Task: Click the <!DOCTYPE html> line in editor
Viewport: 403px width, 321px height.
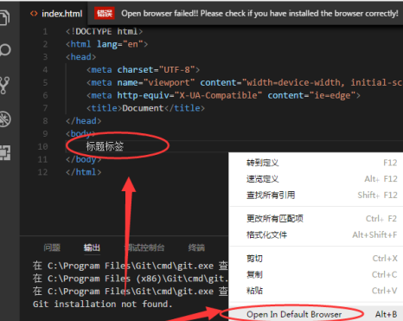Action: (x=104, y=31)
